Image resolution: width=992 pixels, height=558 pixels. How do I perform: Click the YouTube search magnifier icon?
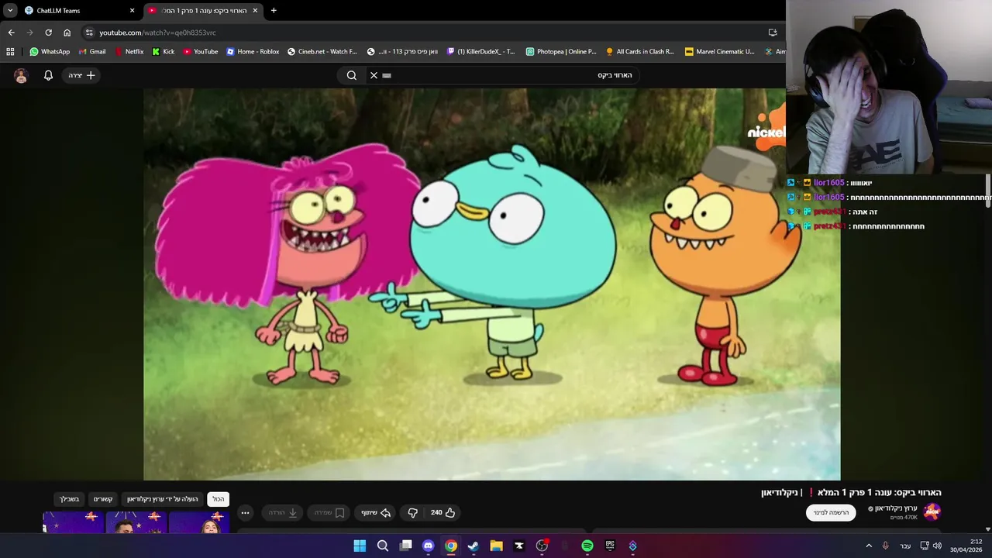(x=352, y=75)
